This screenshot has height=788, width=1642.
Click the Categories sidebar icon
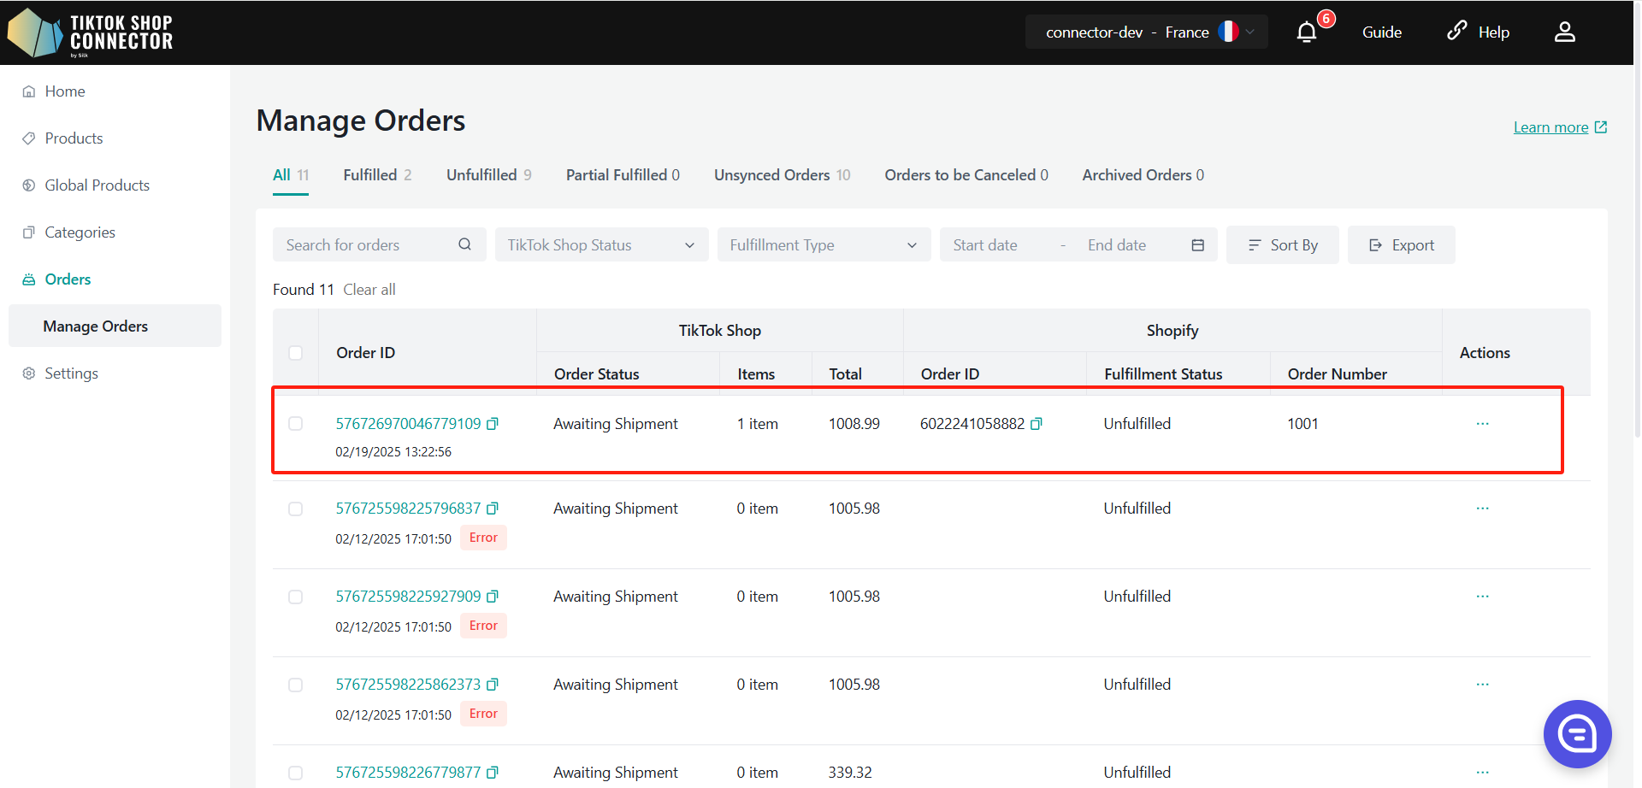click(29, 232)
